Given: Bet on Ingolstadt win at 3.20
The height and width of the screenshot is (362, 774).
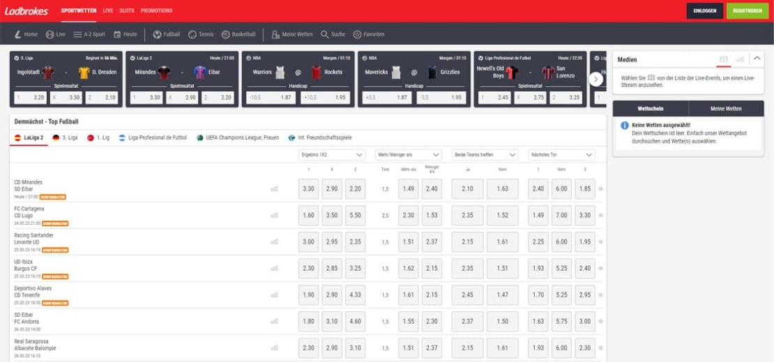Looking at the screenshot, I should pos(30,97).
